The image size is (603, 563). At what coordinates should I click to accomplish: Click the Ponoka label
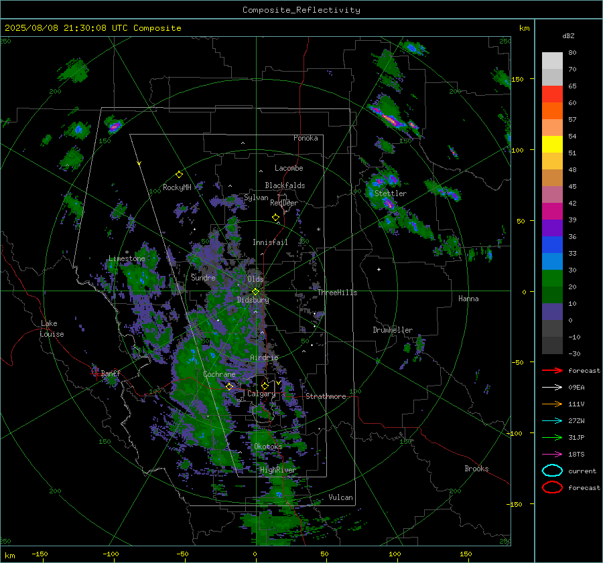[306, 138]
